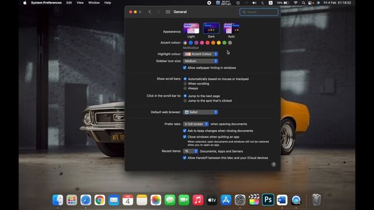This screenshot has height=210, width=374.
Task: Choose the blue accent colour
Action: click(x=191, y=43)
